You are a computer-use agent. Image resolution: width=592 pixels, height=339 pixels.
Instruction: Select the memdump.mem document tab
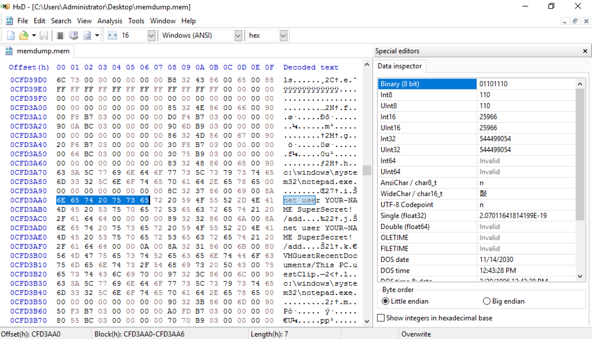pyautogui.click(x=38, y=51)
